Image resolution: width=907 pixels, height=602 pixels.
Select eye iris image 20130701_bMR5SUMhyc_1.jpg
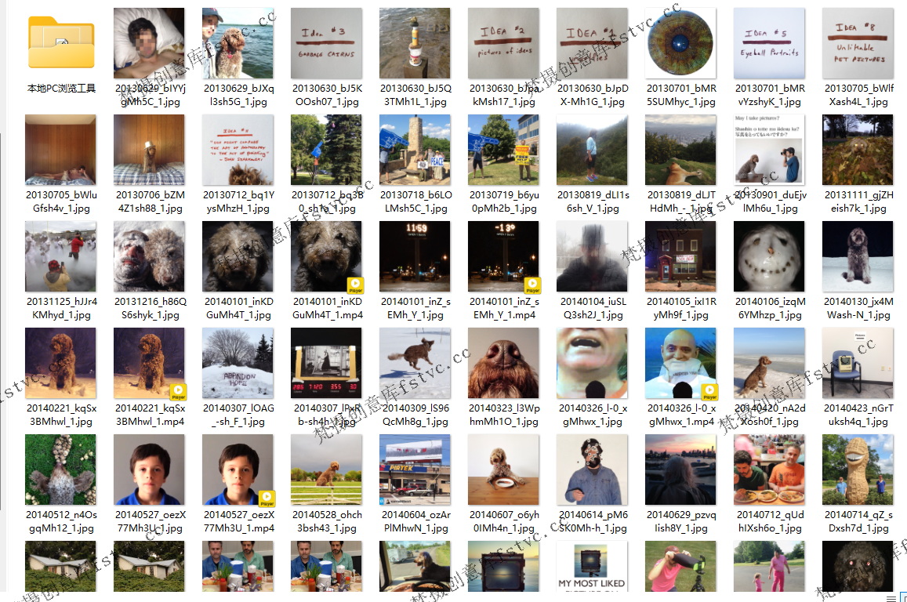click(680, 43)
